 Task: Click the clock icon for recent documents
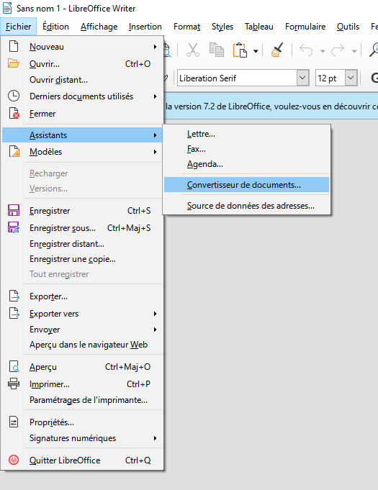14,96
